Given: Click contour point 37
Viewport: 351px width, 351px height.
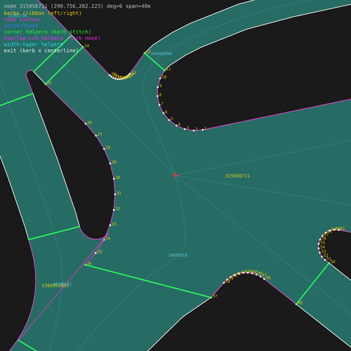Looking at the screenshot, I should (211, 298).
